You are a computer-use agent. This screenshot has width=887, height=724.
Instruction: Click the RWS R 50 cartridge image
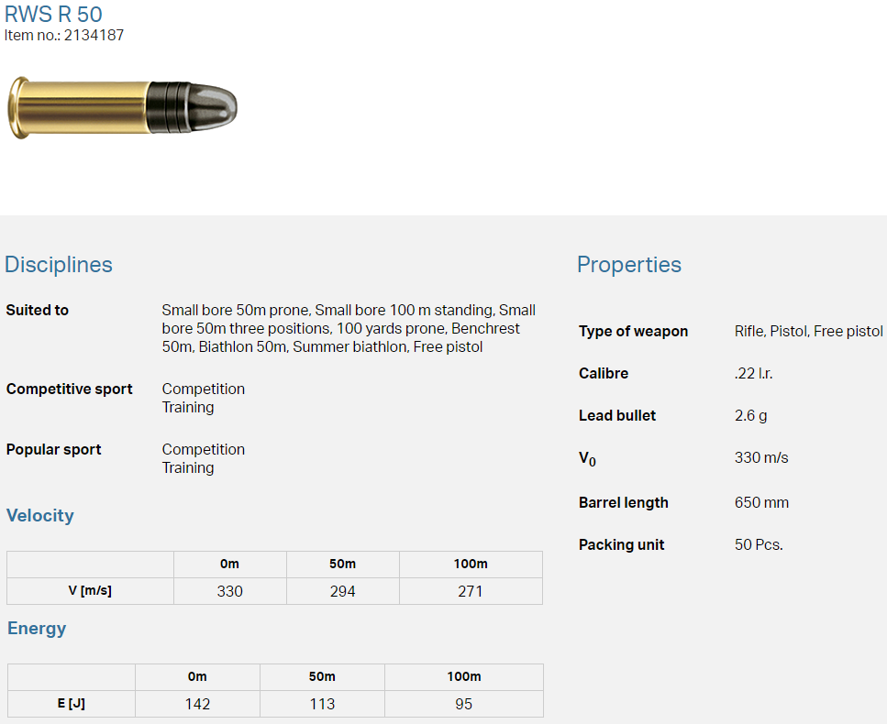122,107
